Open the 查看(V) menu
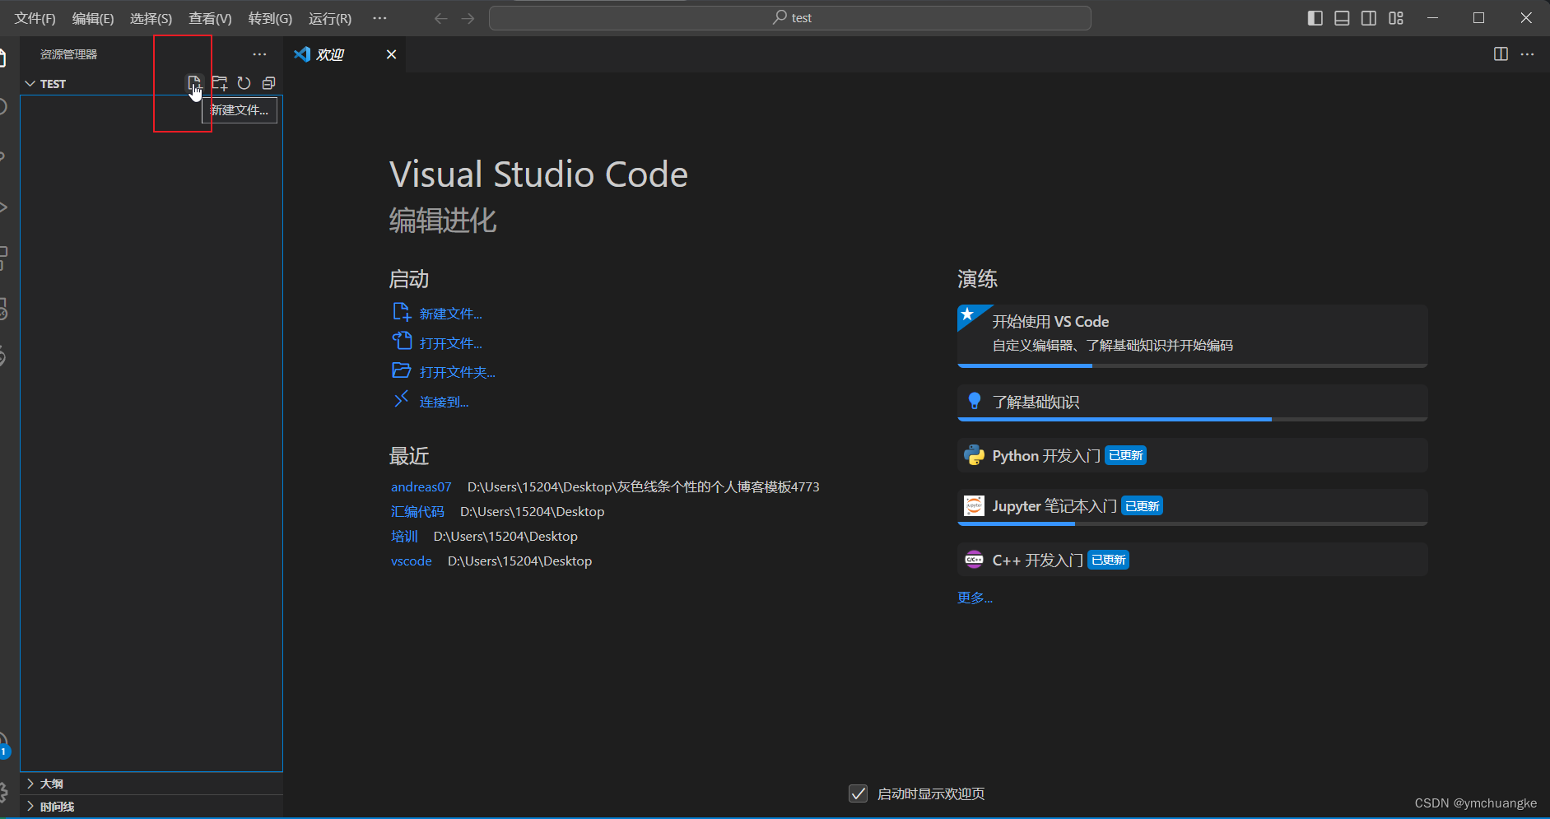The width and height of the screenshot is (1550, 819). click(x=210, y=18)
